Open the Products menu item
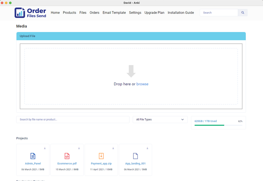Viewport: 263px width, 181px height. click(69, 13)
